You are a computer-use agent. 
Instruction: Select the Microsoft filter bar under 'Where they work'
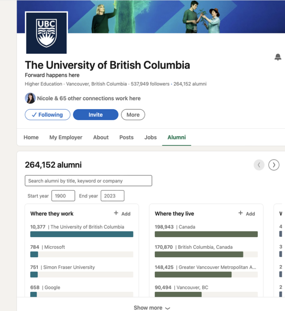pos(82,254)
